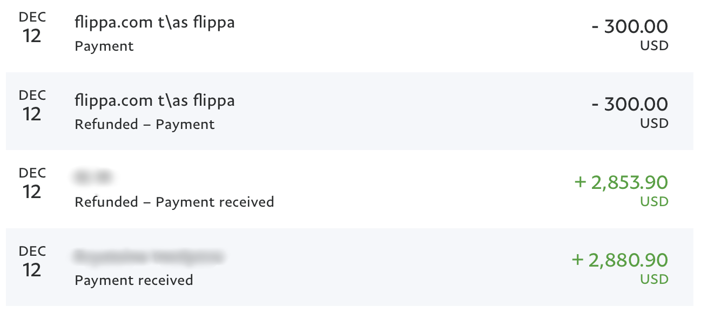Click the -300.00 amount in the Payment row
The width and height of the screenshot is (701, 313).
pyautogui.click(x=630, y=26)
